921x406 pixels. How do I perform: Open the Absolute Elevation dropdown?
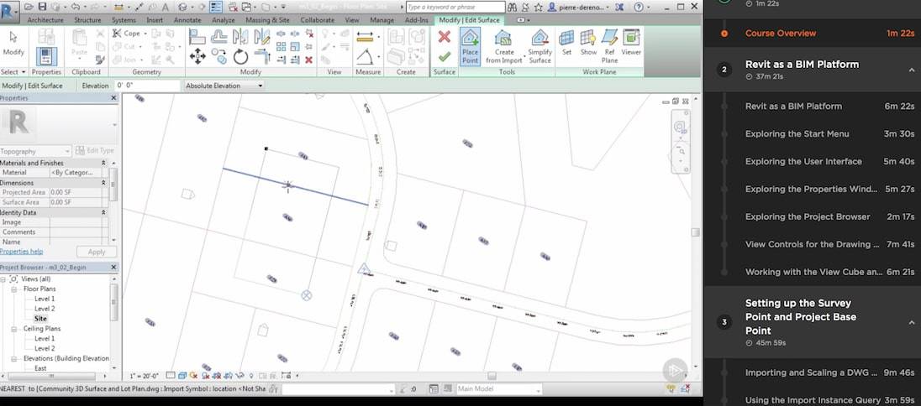[224, 86]
